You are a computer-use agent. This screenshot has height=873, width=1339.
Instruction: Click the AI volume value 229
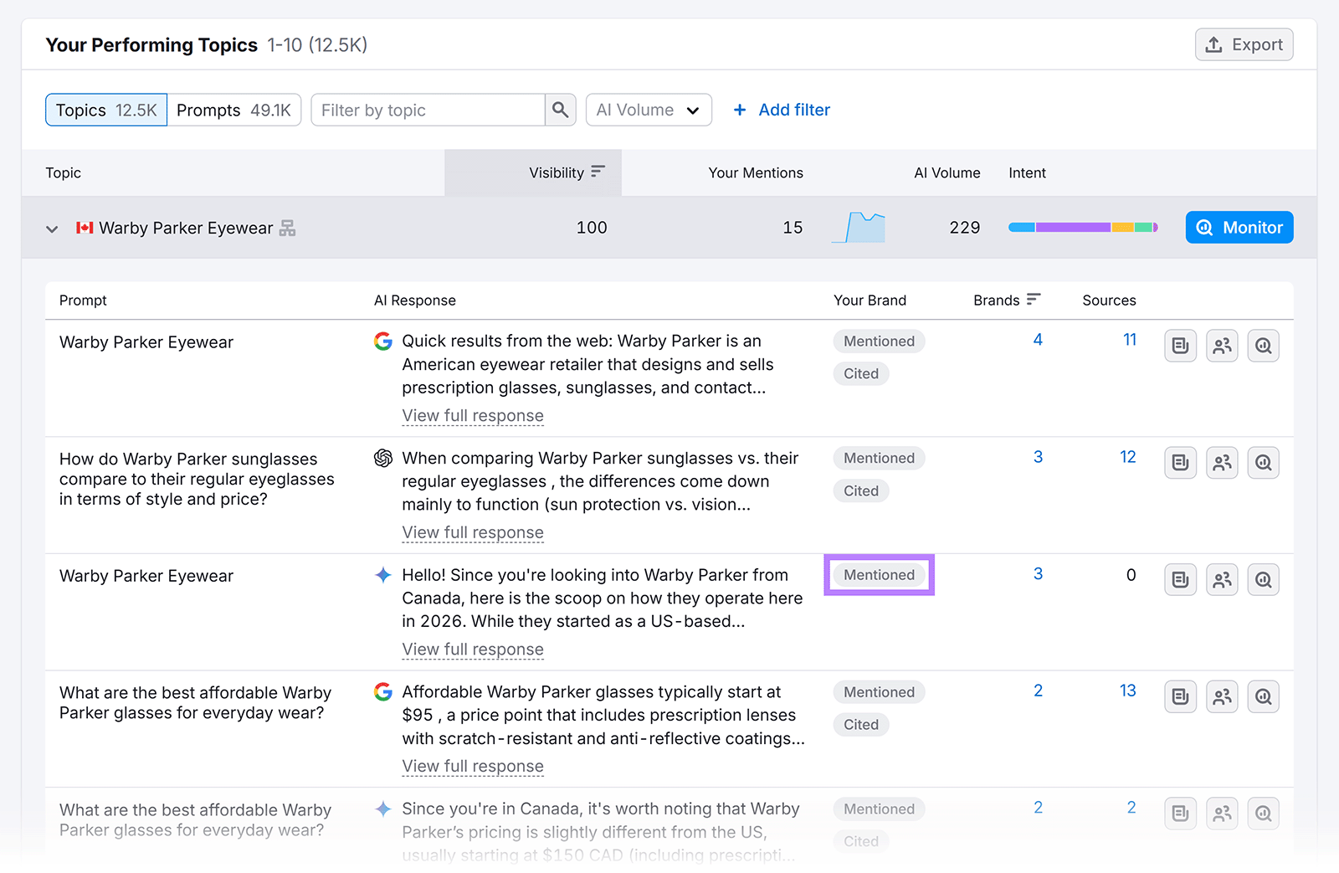point(965,228)
